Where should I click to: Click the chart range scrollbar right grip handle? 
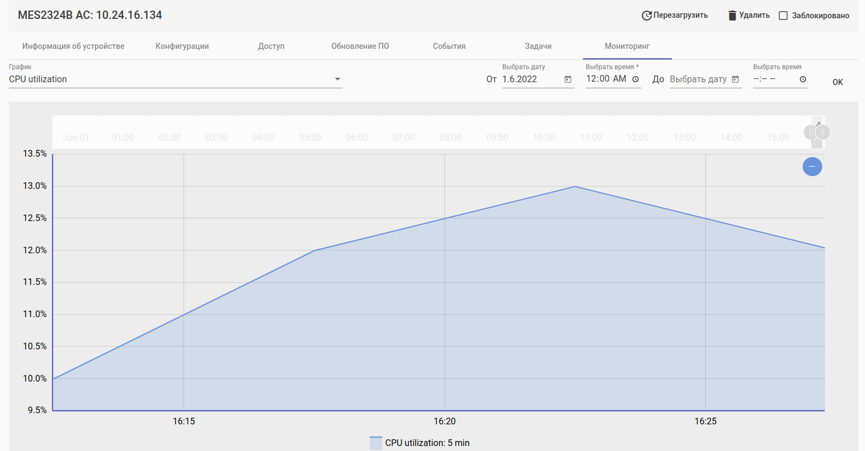click(823, 132)
